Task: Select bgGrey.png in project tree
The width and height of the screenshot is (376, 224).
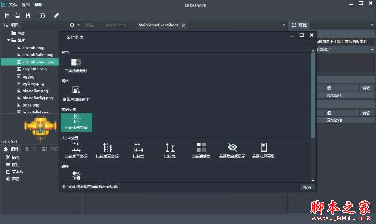Action: pos(31,83)
